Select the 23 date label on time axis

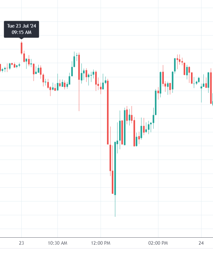coord(22,243)
